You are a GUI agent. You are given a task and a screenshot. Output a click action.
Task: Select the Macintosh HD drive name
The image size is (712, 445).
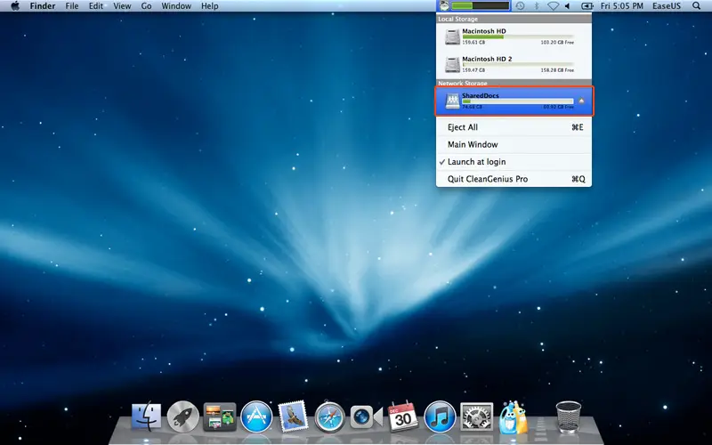point(484,31)
